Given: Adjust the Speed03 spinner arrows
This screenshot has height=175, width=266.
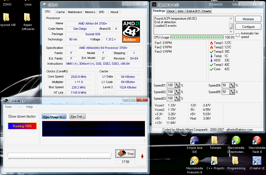Looking at the screenshot, I should point(177,98).
